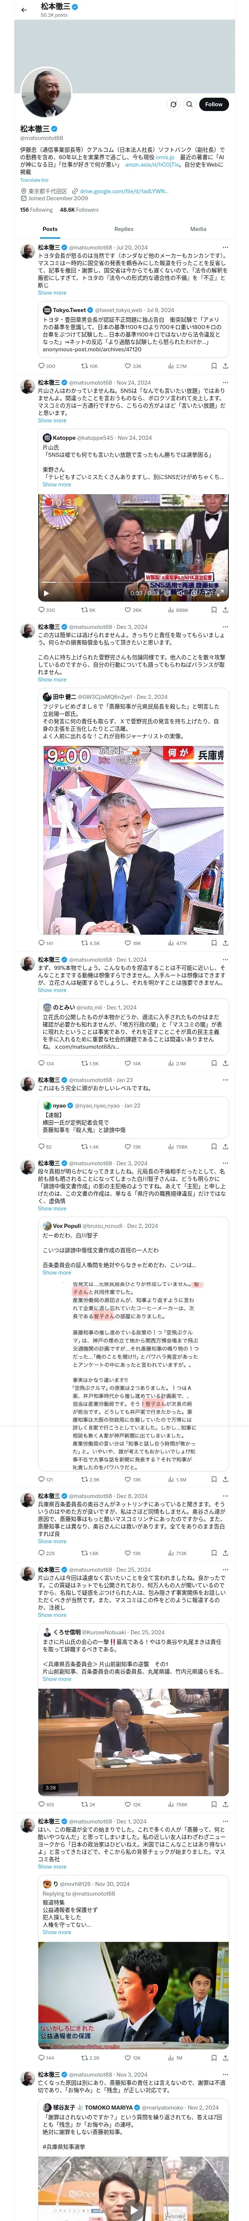Reply to the Nov 24 post
249x2221 pixels.
[x=45, y=610]
